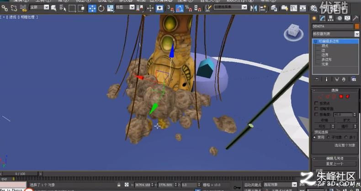
Task: Activate the Select Object tool
Action: pos(53,8)
